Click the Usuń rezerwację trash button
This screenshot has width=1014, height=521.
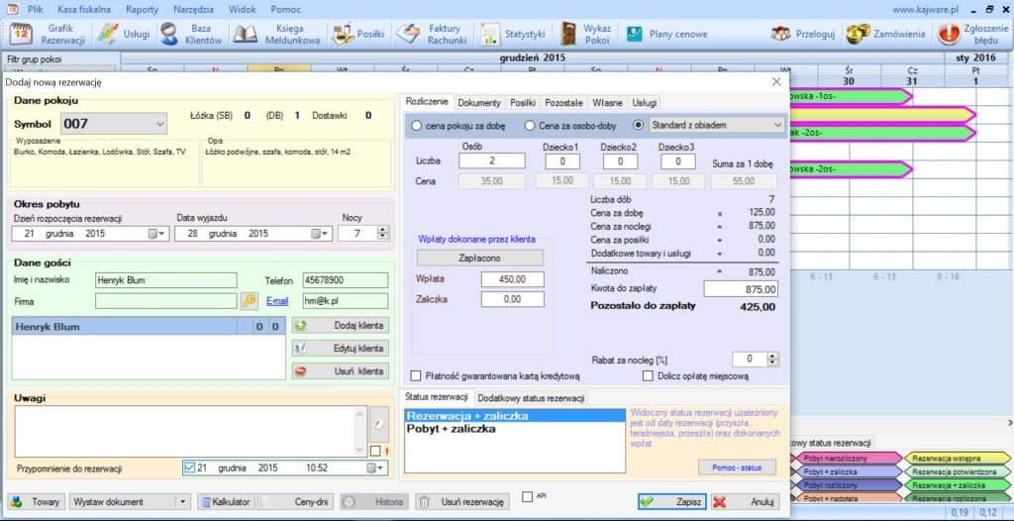click(x=462, y=501)
